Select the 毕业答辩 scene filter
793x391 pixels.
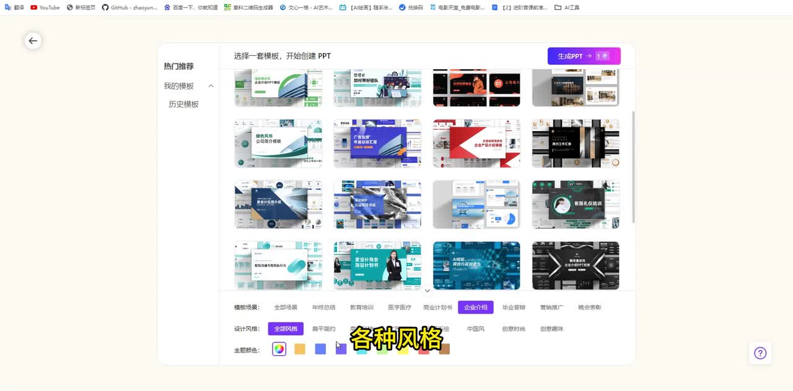(514, 307)
